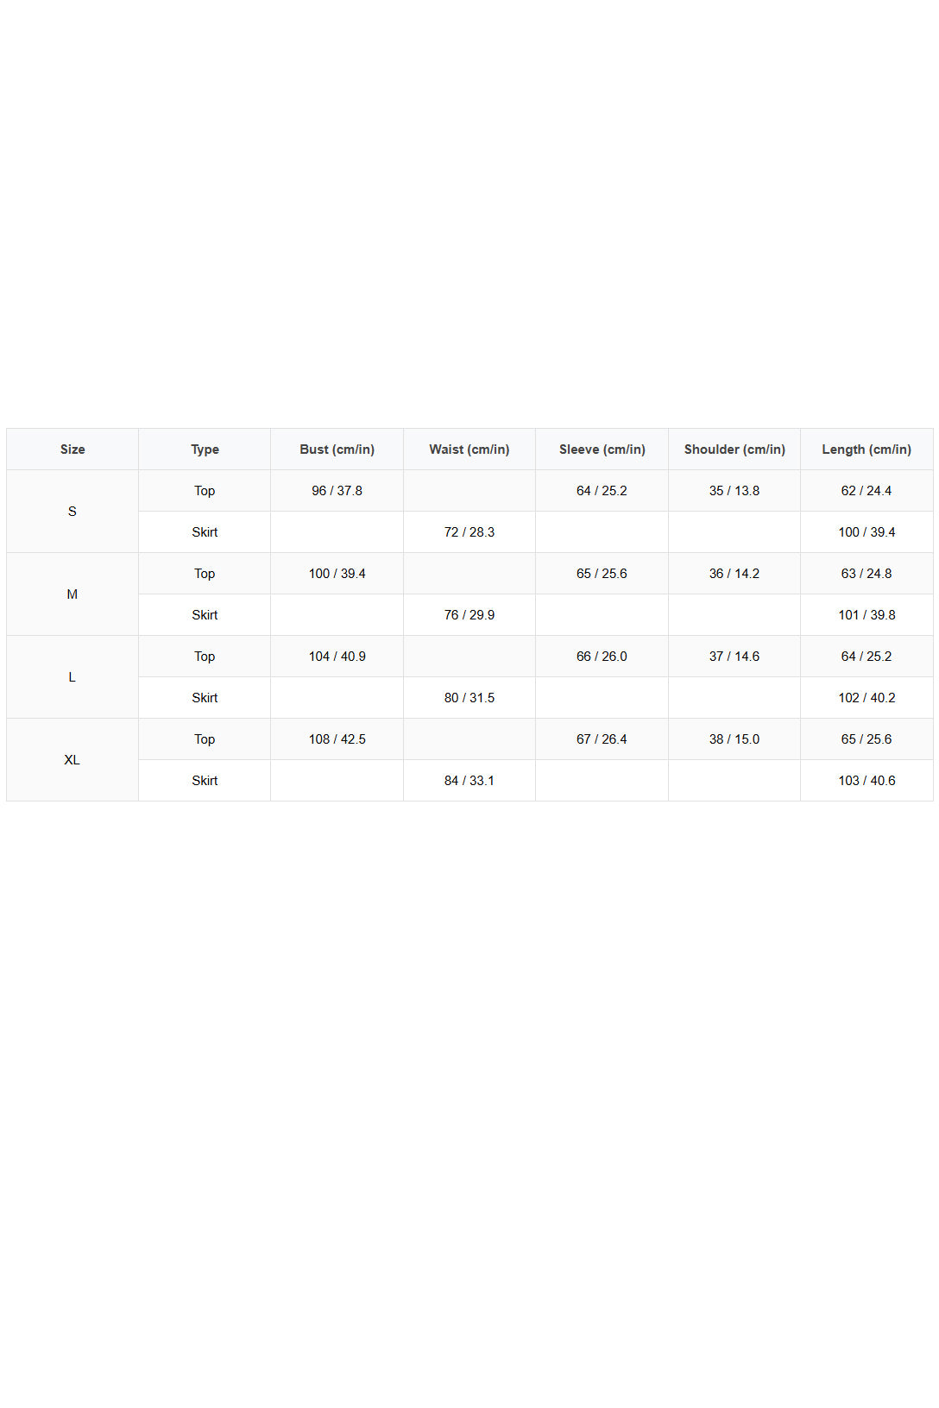The height and width of the screenshot is (1408, 939).
Task: Click the Shoulder (cm/in) column header
Action: click(x=734, y=449)
